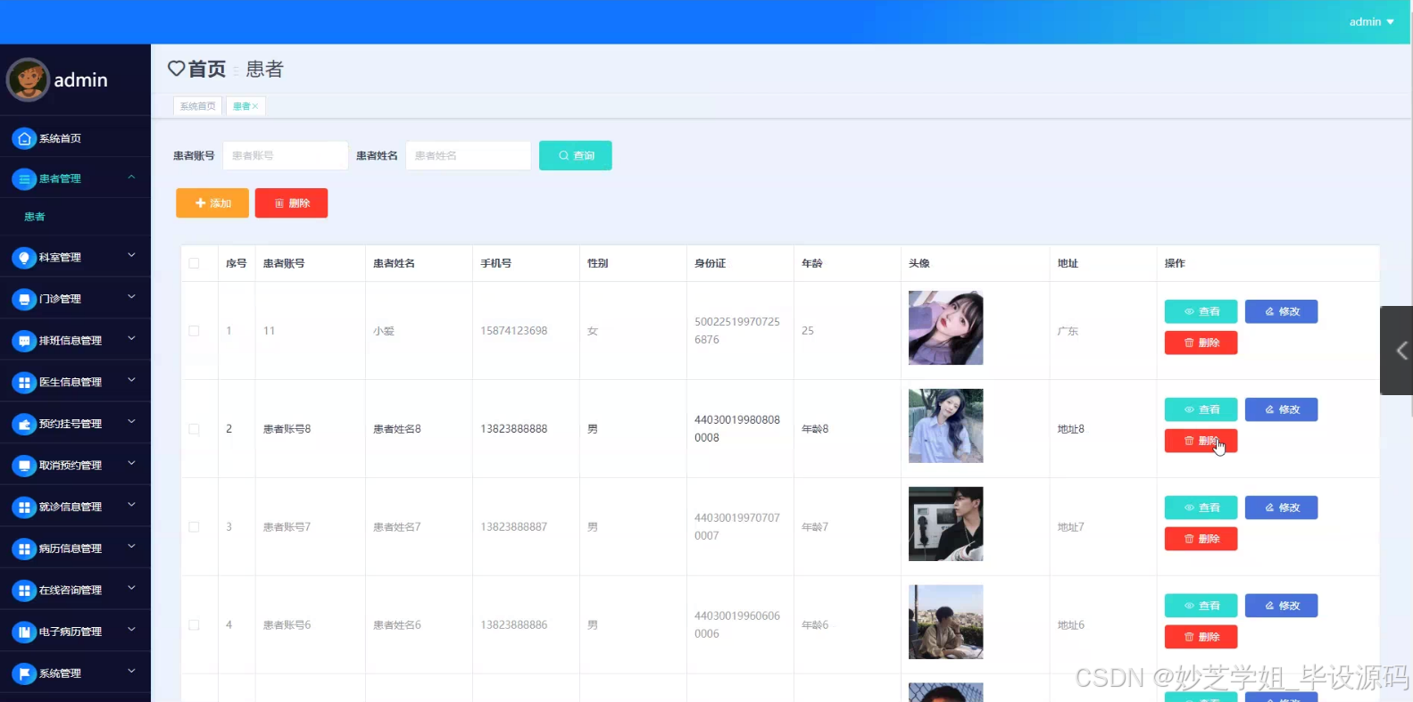This screenshot has width=1413, height=702.
Task: Click the 电子病历管理 sidebar icon
Action: tap(24, 632)
